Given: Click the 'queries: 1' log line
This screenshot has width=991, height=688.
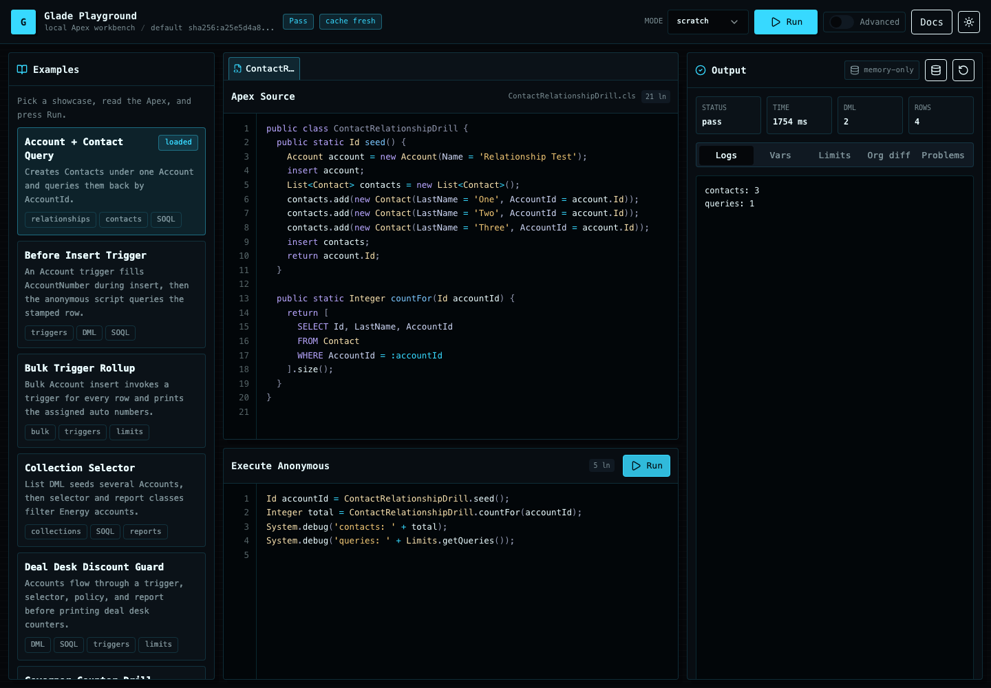Looking at the screenshot, I should click(x=729, y=204).
